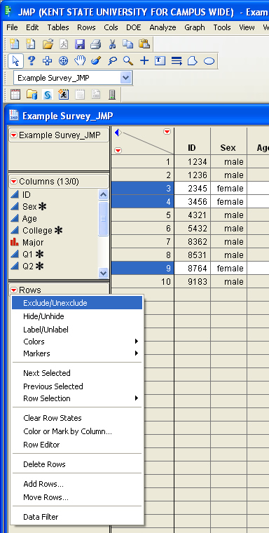Select the Lasso tool

(x=112, y=61)
